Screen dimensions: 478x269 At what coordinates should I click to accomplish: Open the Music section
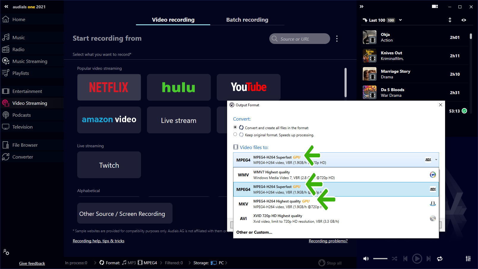pyautogui.click(x=18, y=37)
